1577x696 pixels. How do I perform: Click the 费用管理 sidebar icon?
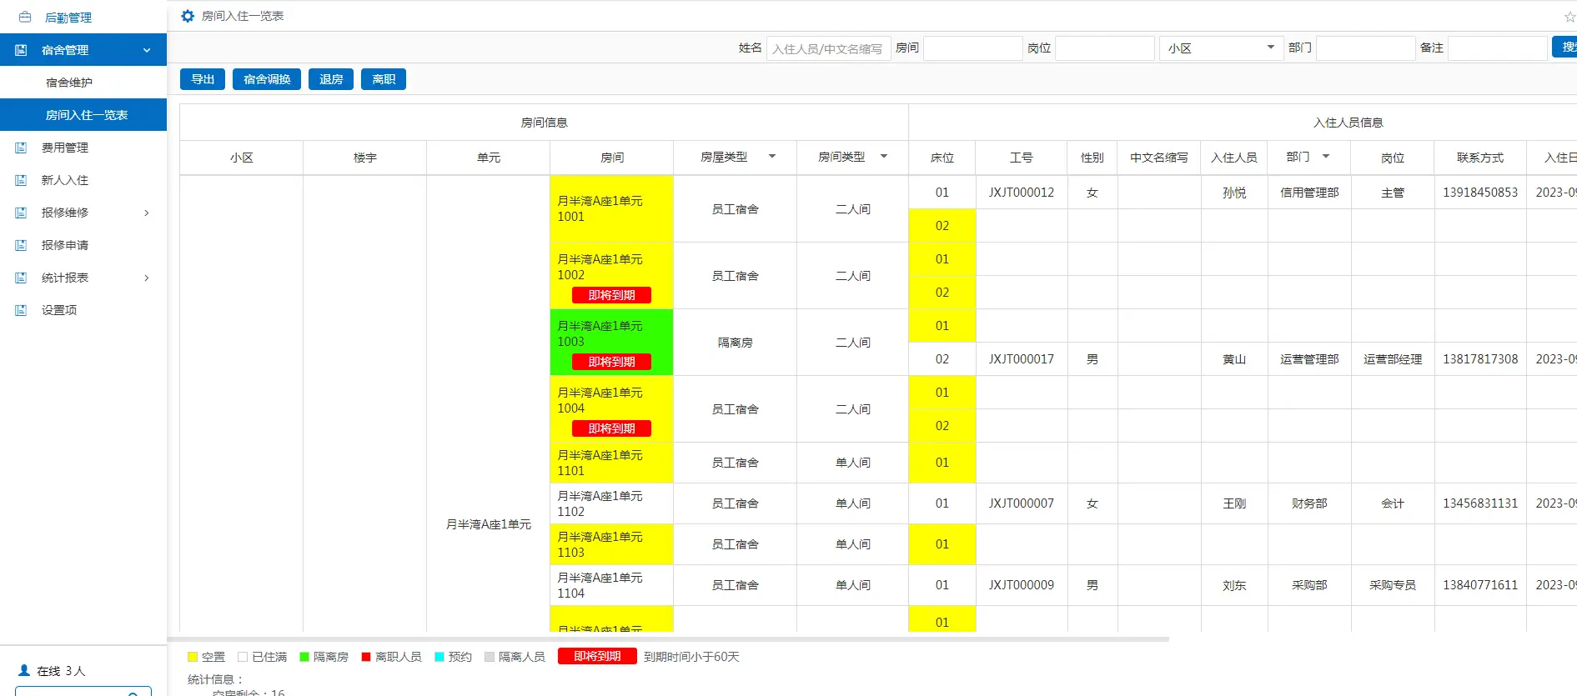(21, 148)
